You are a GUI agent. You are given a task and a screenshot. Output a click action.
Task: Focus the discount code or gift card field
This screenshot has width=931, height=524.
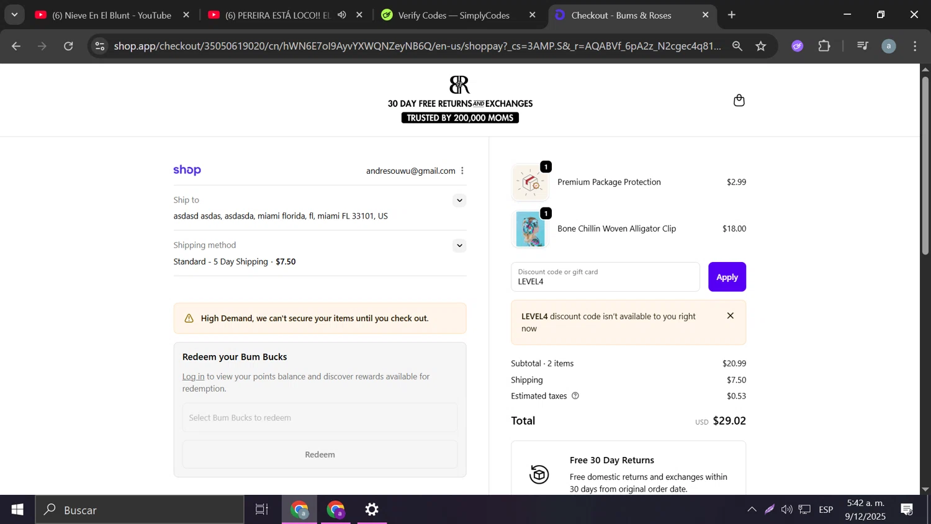click(x=605, y=277)
